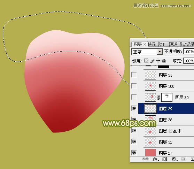Viewport: 194px width, 169px height.
Task: Click the 图层 29 layer thumbnail
Action: pyautogui.click(x=150, y=108)
